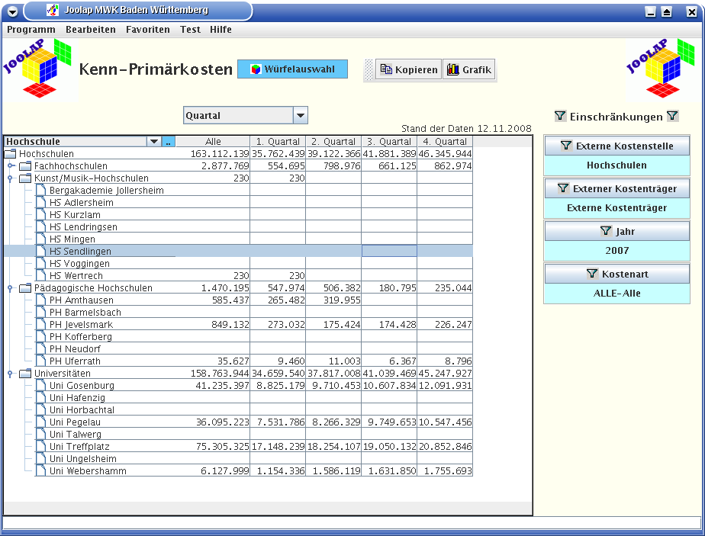
Task: Click the Externe Kostenstelle filter button
Action: click(616, 146)
